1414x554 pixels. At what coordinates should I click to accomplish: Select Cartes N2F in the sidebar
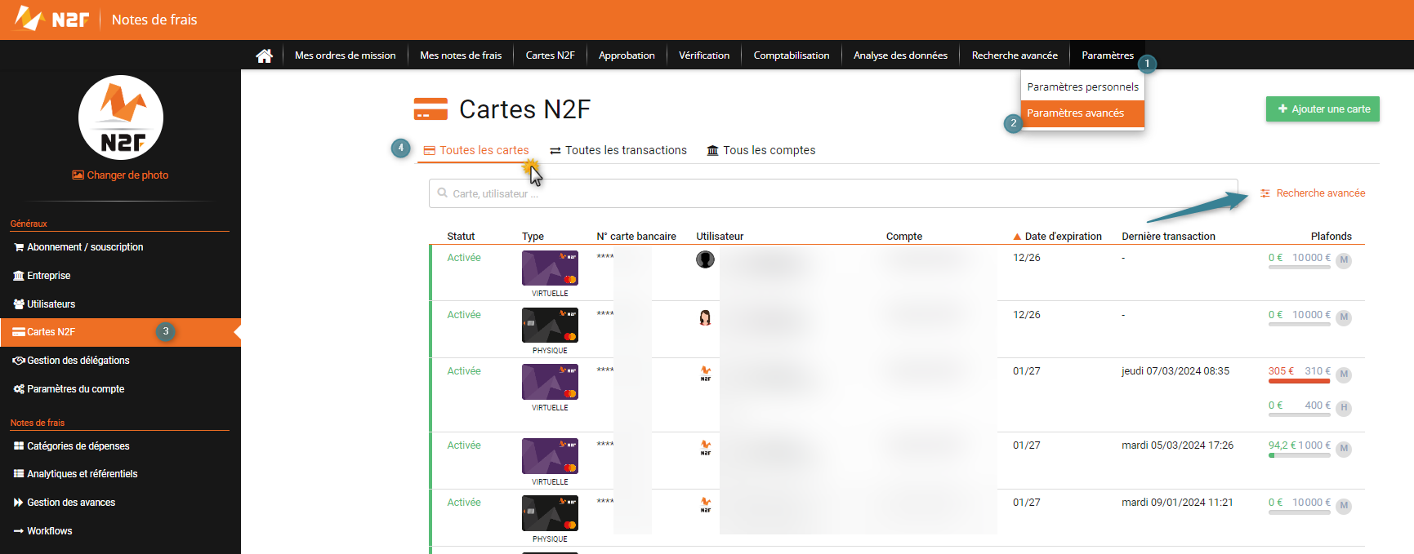[120, 332]
